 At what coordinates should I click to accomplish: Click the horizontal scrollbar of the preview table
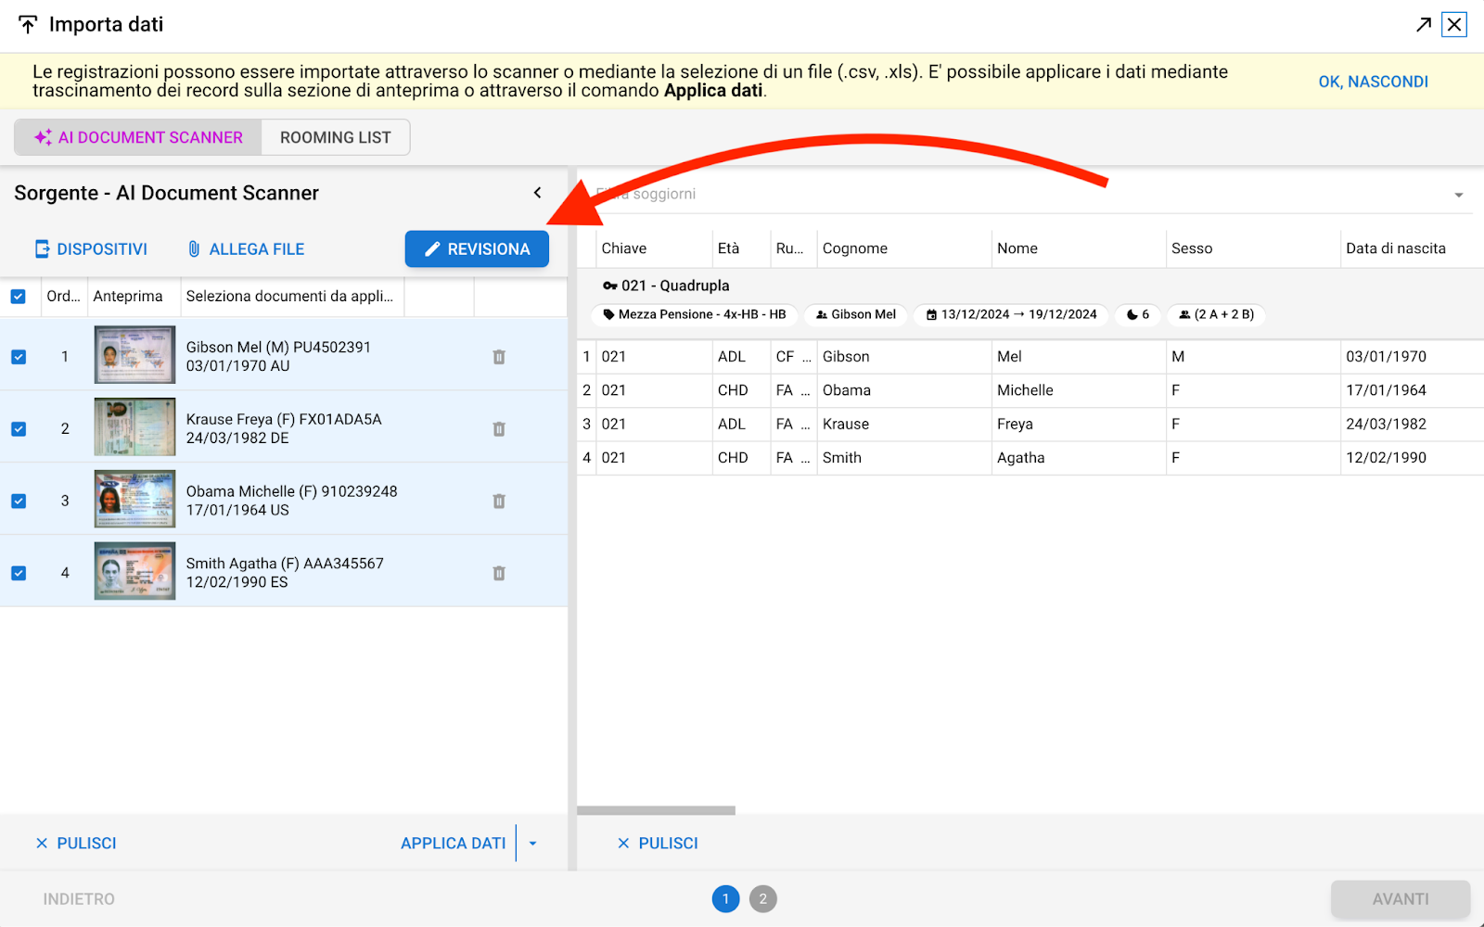point(656,810)
